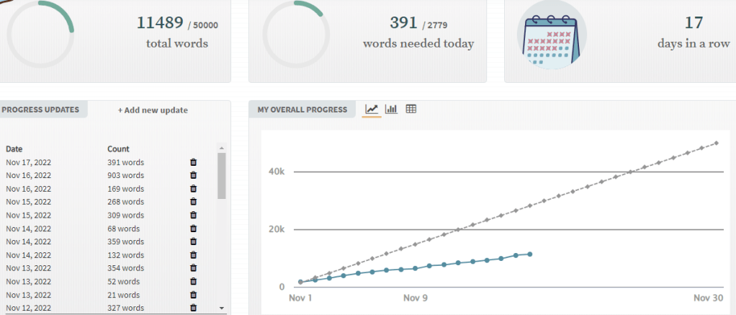Delete the Nov 17 391 words update
The height and width of the screenshot is (315, 736).
(x=193, y=162)
